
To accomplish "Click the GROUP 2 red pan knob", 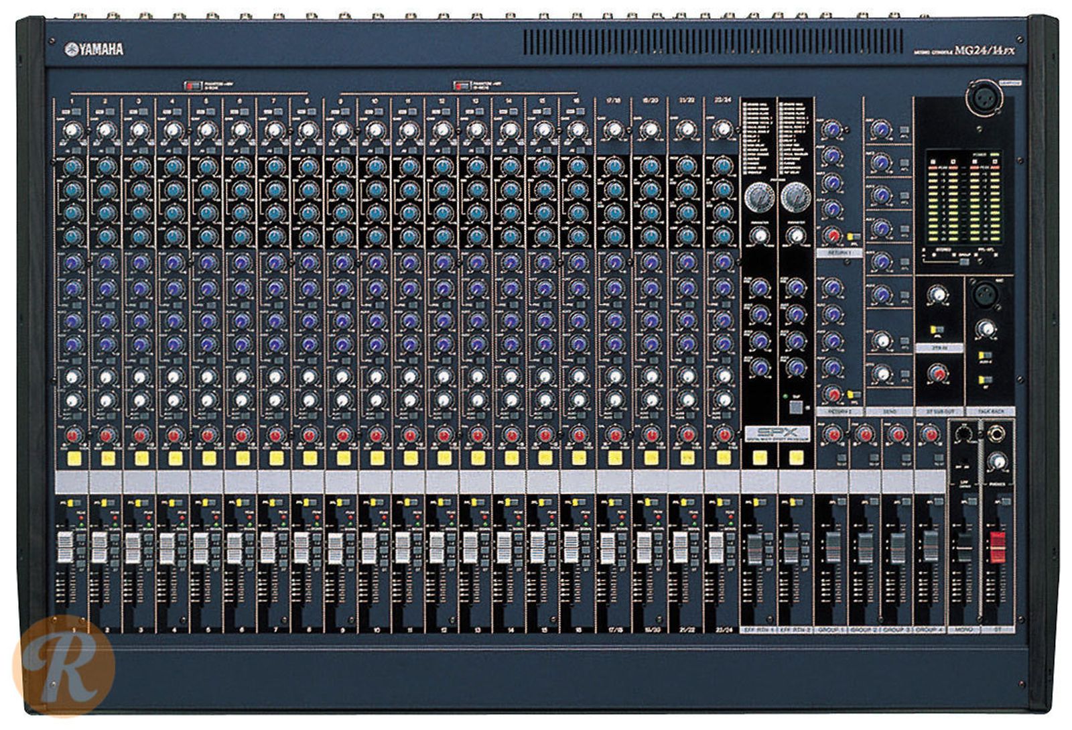I will pos(865,434).
